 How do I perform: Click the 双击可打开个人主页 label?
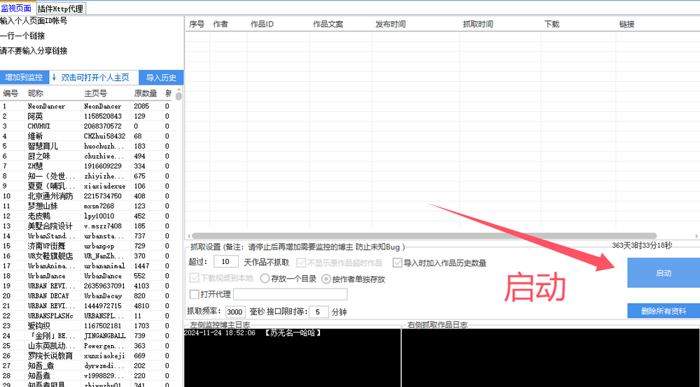pyautogui.click(x=94, y=78)
